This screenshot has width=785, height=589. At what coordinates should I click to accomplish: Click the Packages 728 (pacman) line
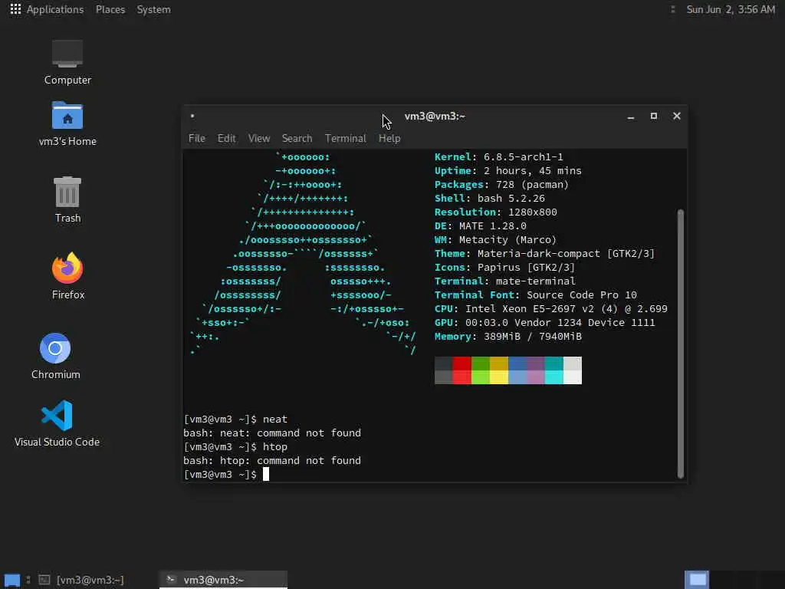coord(501,184)
